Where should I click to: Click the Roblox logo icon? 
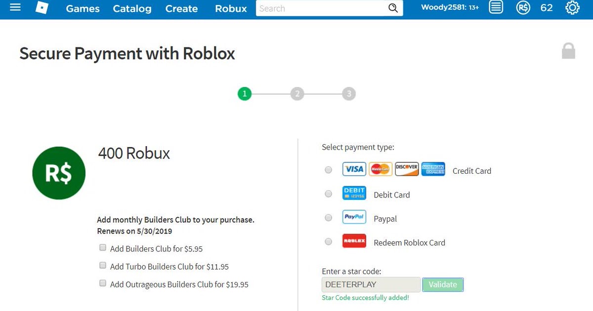point(42,7)
